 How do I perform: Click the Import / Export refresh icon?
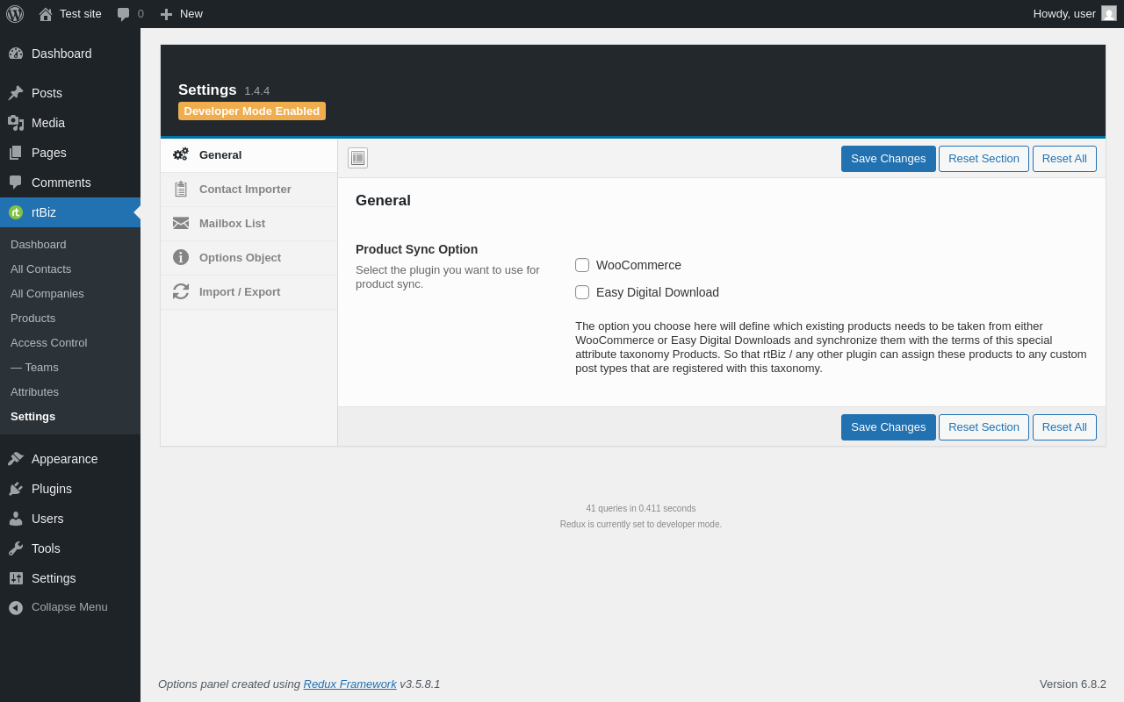(181, 291)
